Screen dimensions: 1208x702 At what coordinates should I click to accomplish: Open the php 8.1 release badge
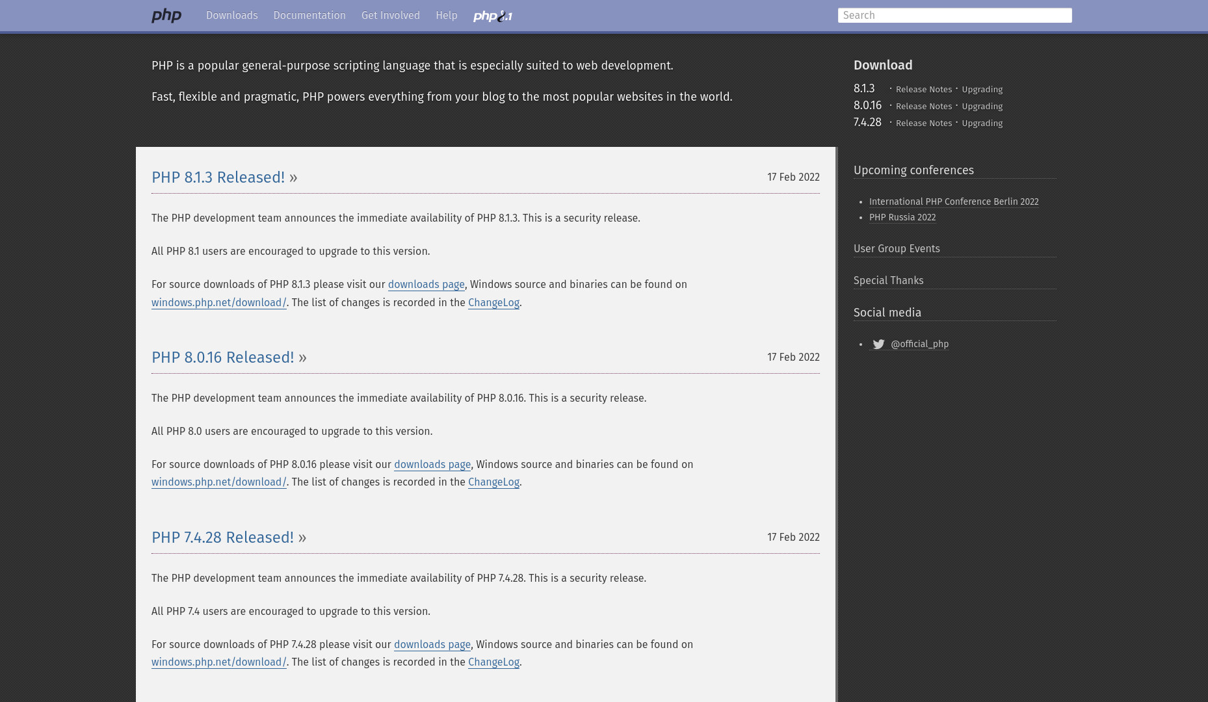(x=493, y=16)
